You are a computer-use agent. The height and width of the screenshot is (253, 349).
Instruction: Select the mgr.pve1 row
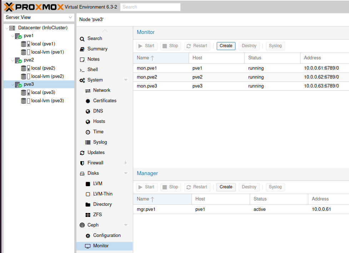click(241, 209)
